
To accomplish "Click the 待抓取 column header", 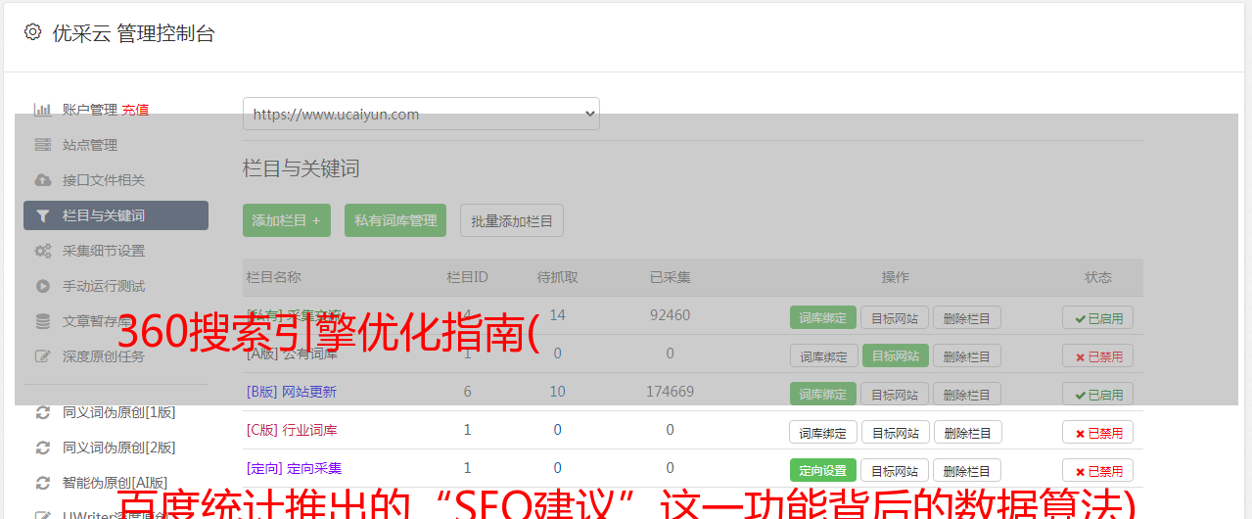I will click(x=558, y=277).
